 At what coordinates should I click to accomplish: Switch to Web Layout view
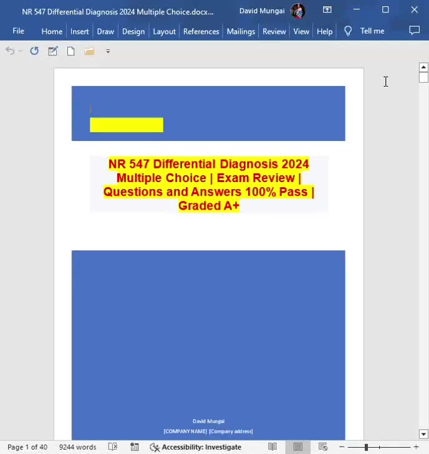[x=323, y=447]
